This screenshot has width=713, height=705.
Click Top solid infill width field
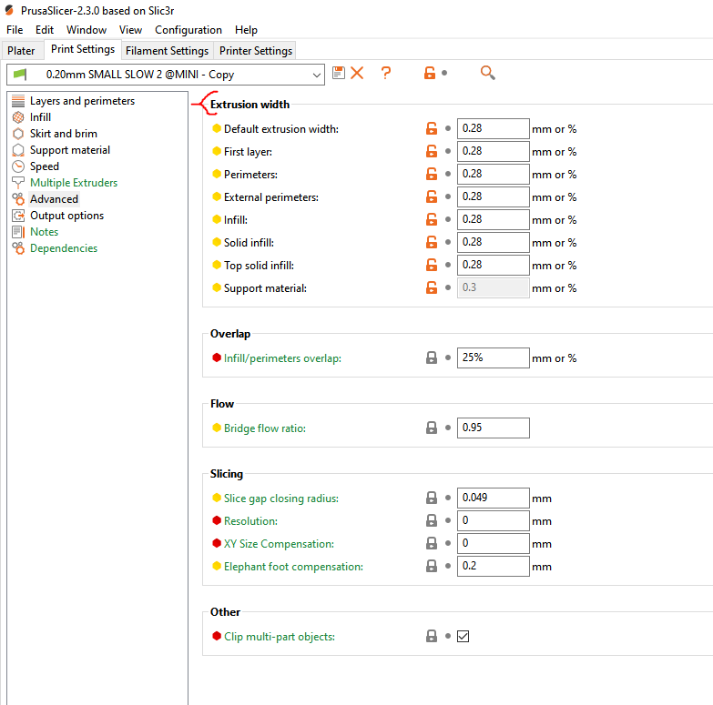click(493, 265)
